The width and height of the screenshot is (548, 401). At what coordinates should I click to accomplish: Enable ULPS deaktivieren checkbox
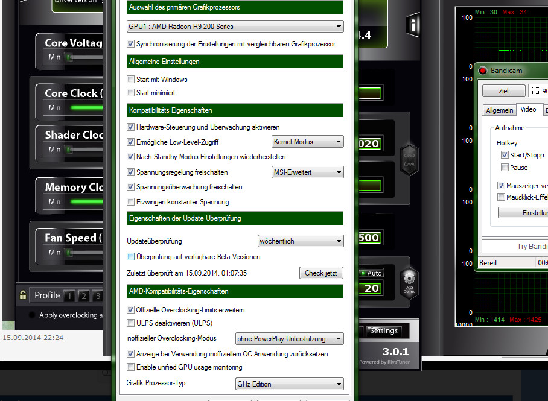tap(131, 323)
